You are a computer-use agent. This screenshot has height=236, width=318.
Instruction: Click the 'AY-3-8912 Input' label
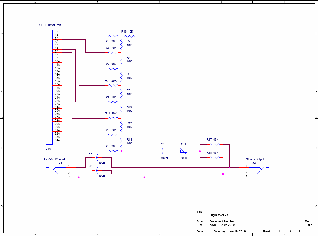(54, 159)
